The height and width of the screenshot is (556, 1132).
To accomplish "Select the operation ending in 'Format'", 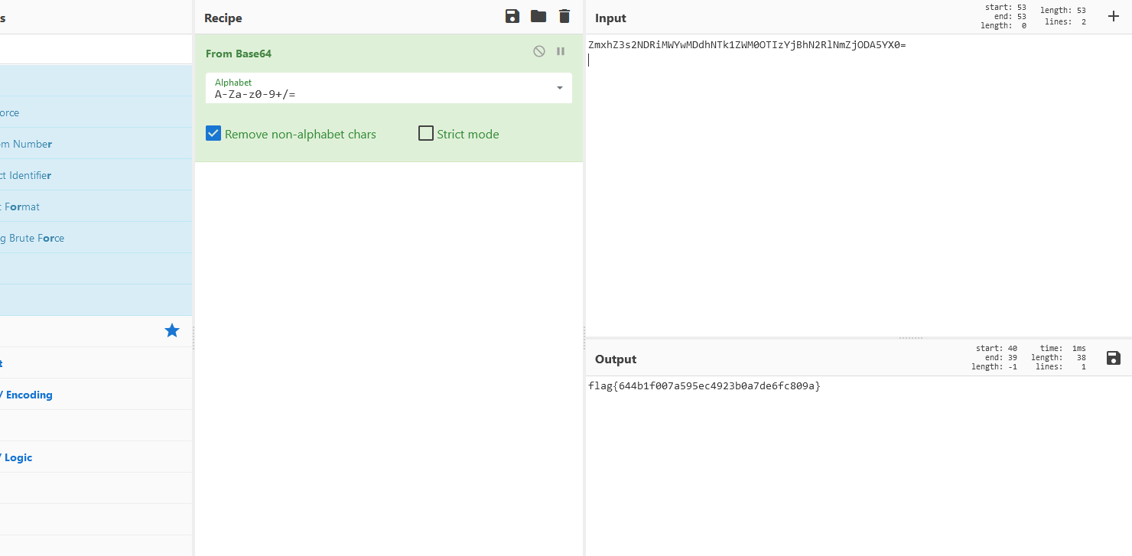I will (x=96, y=206).
